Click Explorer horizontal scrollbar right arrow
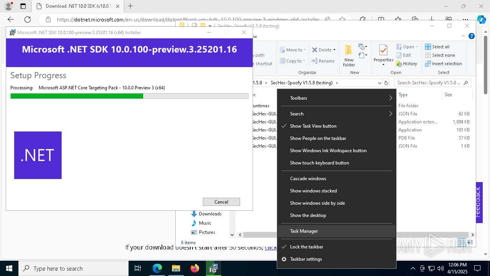Viewport: 490px width, 276px height. (472, 235)
